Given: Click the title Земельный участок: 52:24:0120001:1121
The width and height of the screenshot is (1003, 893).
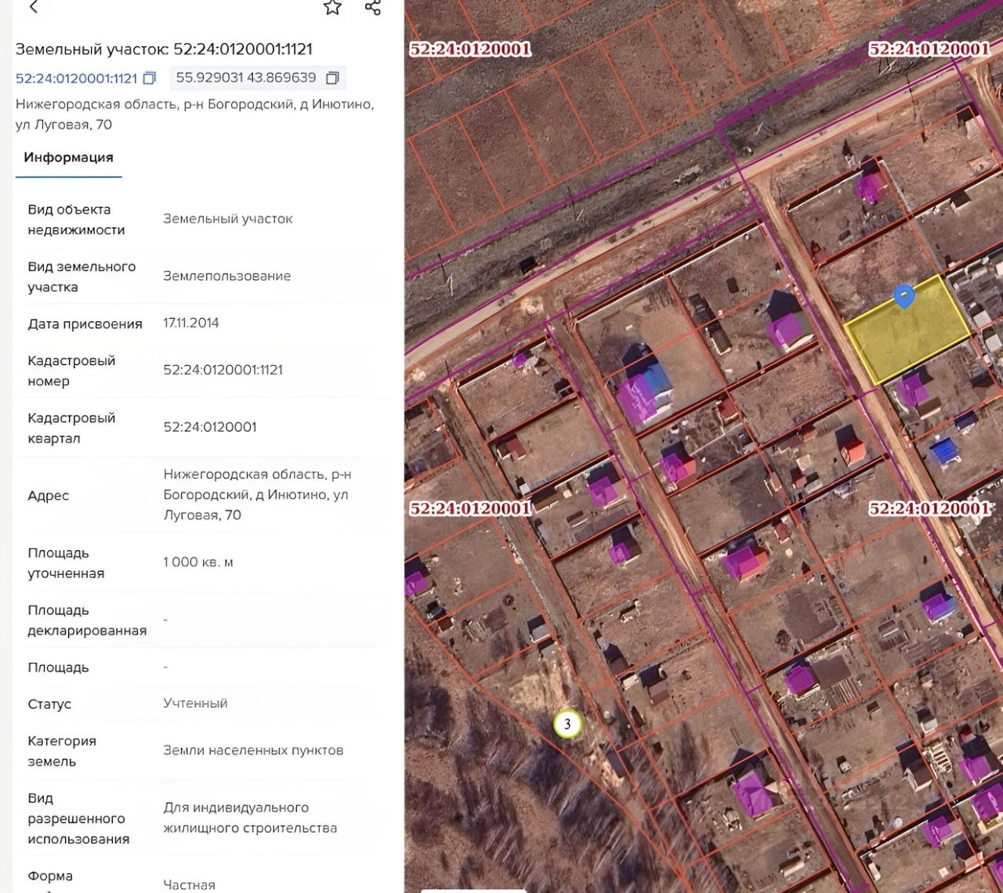Looking at the screenshot, I should [165, 49].
